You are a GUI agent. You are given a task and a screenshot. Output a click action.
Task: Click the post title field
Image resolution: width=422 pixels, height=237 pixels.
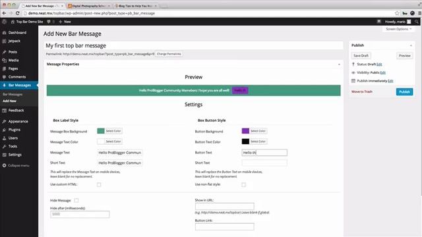193,45
